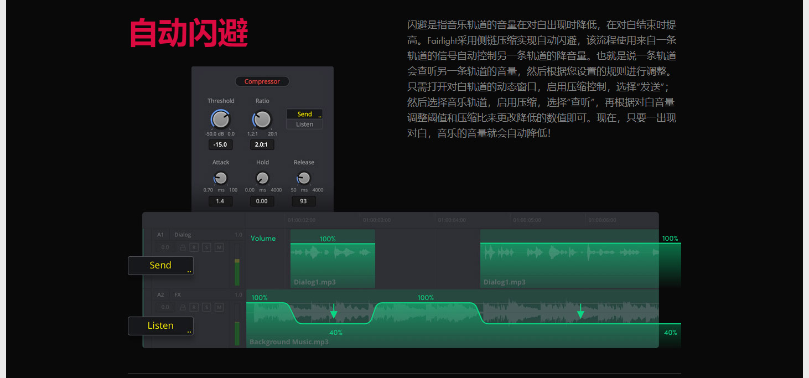
Task: Select the Attack value field showing 1.4
Action: pyautogui.click(x=220, y=201)
